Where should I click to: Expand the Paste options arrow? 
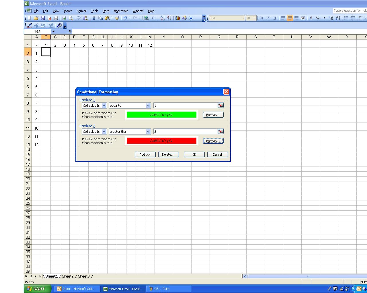112,18
